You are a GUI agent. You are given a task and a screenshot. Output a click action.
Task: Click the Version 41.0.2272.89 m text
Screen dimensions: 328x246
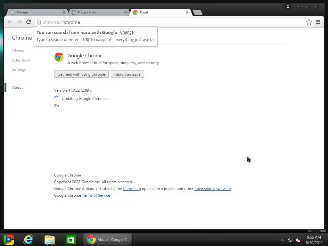(74, 90)
